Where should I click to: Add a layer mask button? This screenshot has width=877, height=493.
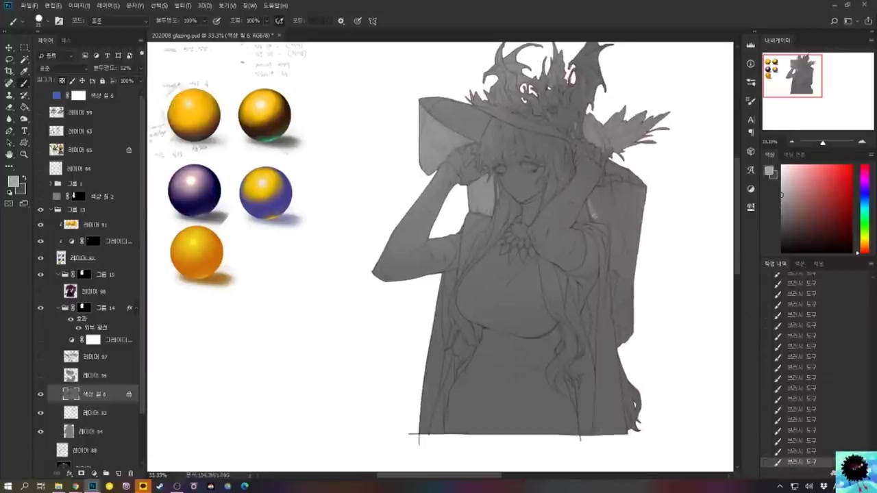(x=81, y=473)
